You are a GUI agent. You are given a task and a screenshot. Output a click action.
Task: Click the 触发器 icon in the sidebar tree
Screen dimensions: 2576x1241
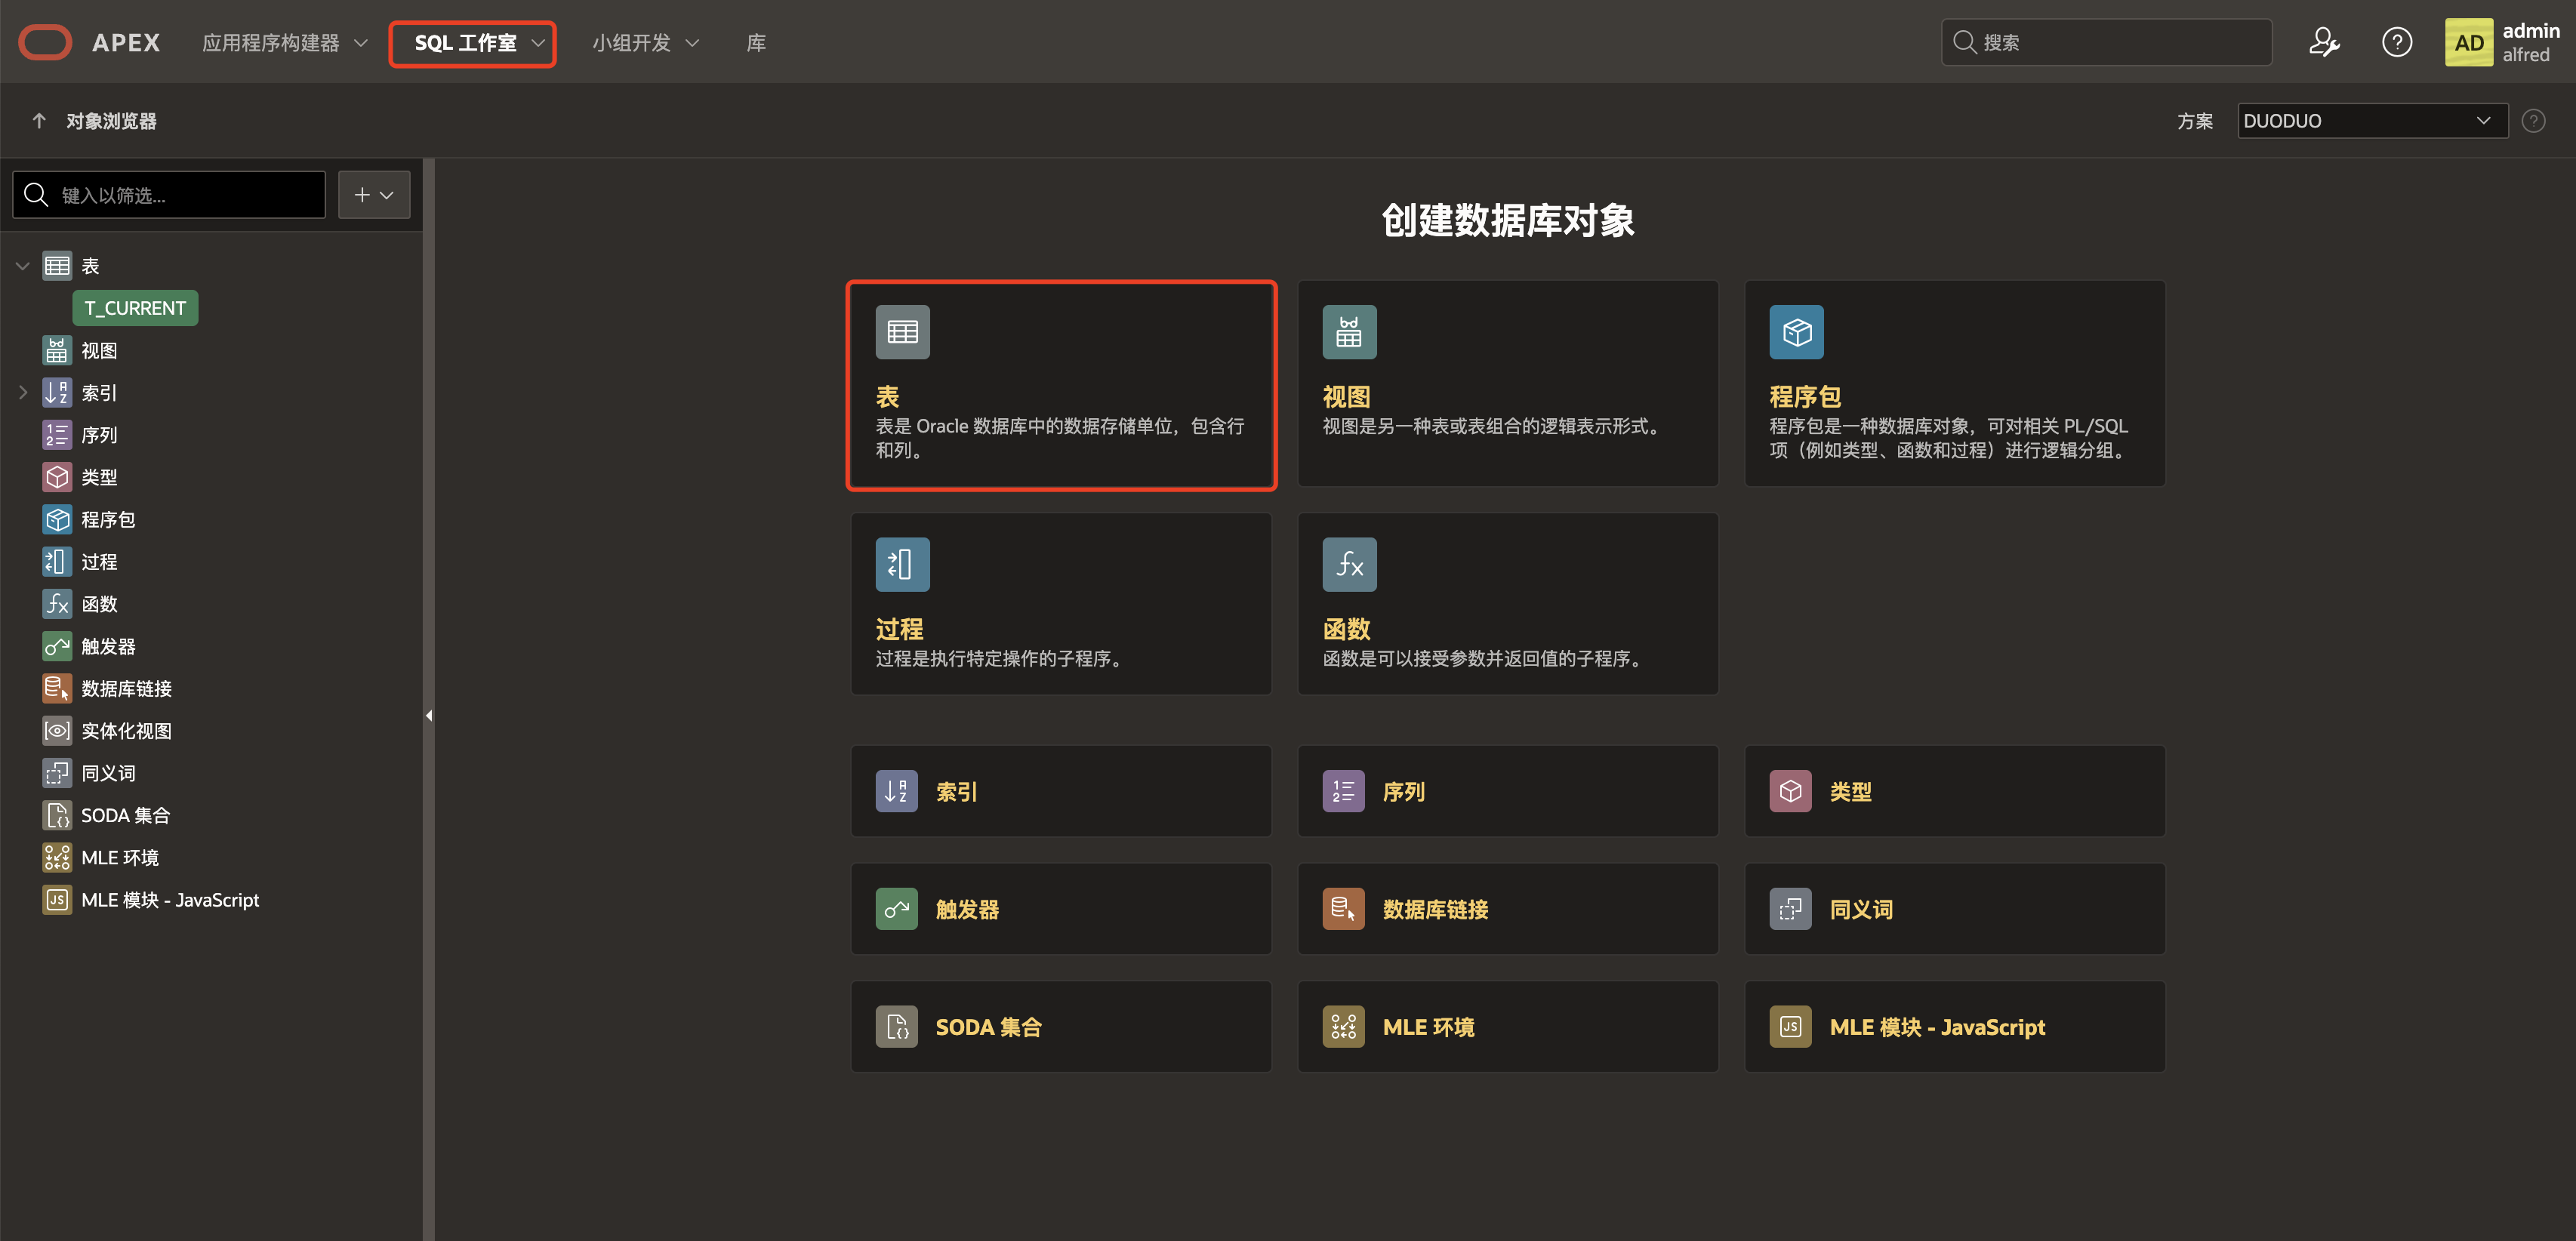click(x=57, y=646)
